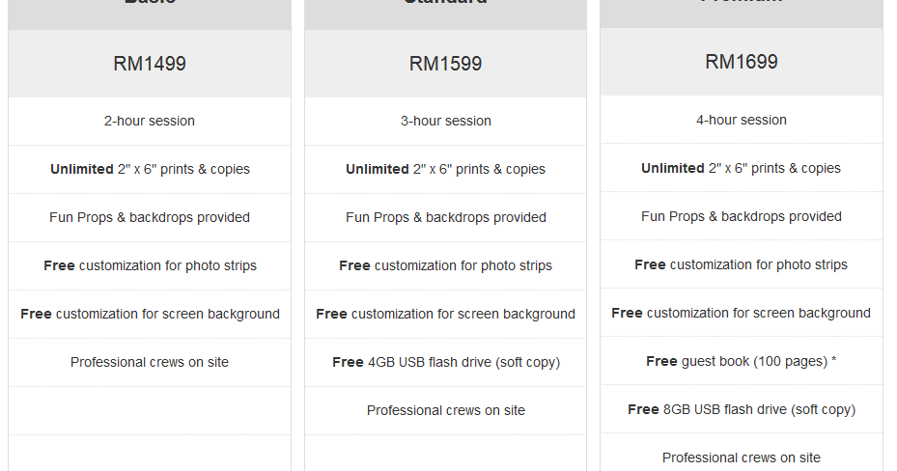Click screen background customization in Basic column
Image resolution: width=897 pixels, height=471 pixels.
pos(150,314)
